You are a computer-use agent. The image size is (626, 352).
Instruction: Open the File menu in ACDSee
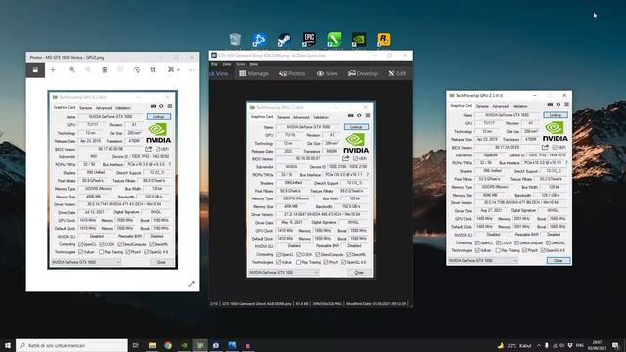pyautogui.click(x=214, y=64)
